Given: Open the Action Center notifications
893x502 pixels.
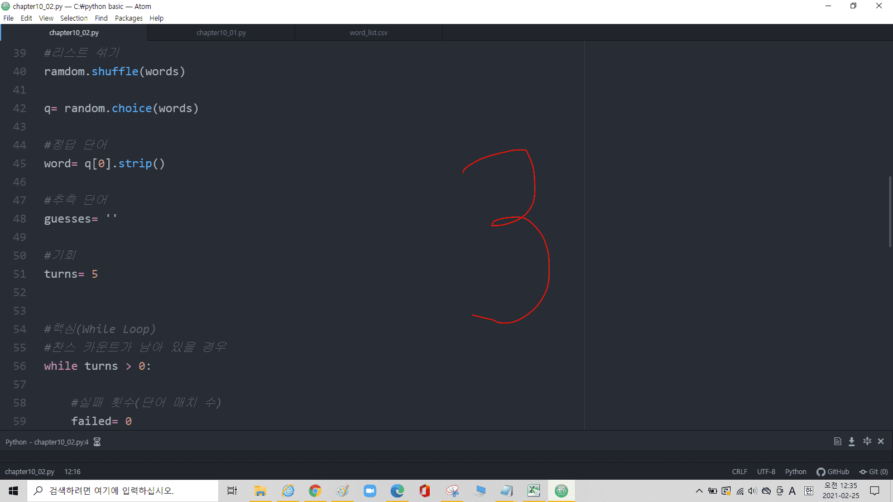Looking at the screenshot, I should coord(875,491).
